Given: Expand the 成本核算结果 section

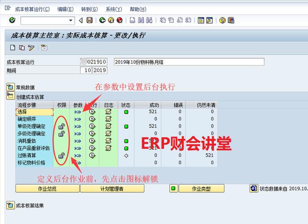Looking at the screenshot, I should pos(10,206).
